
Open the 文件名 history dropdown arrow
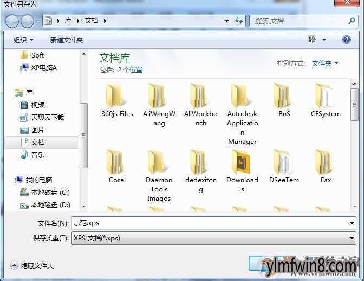(x=352, y=223)
